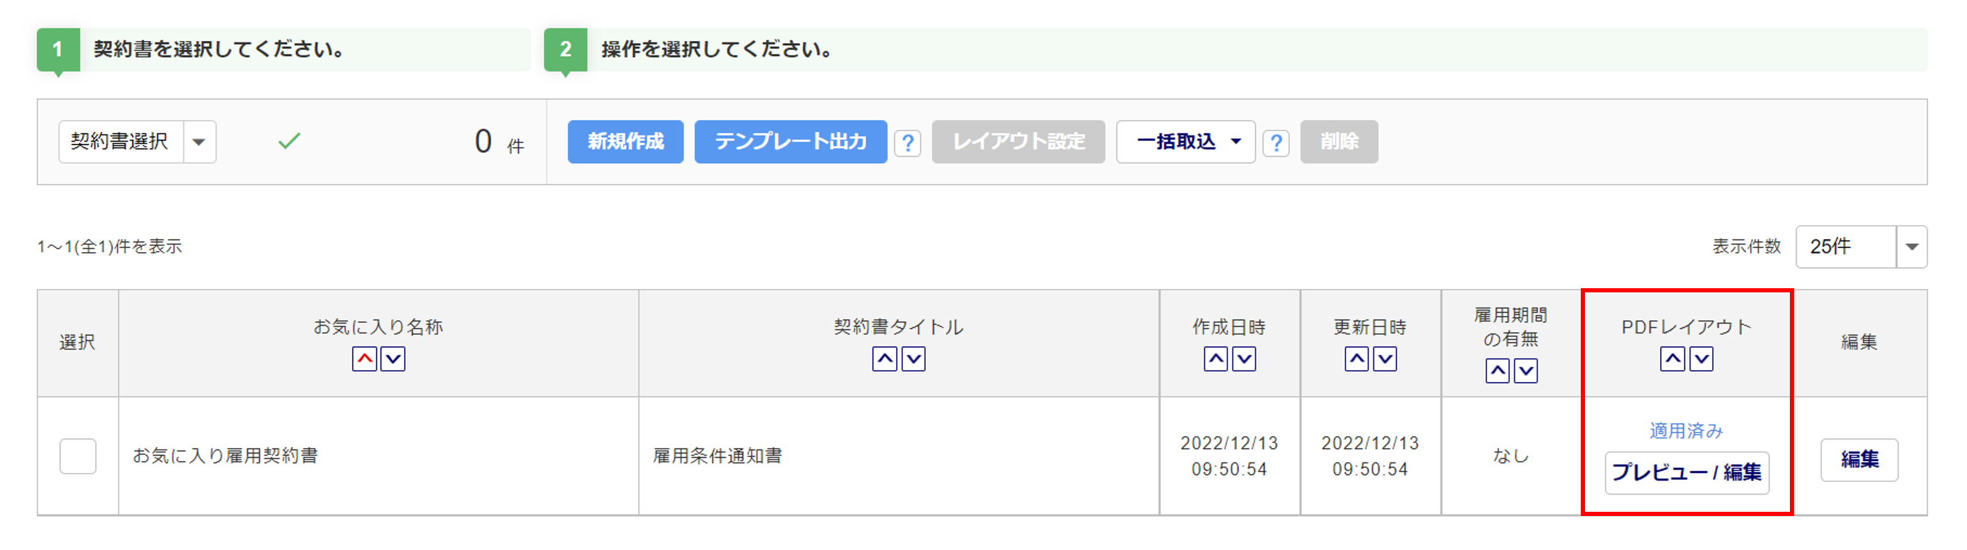Sort 作成日時 column ascending
The width and height of the screenshot is (1967, 550).
pyautogui.click(x=1215, y=359)
